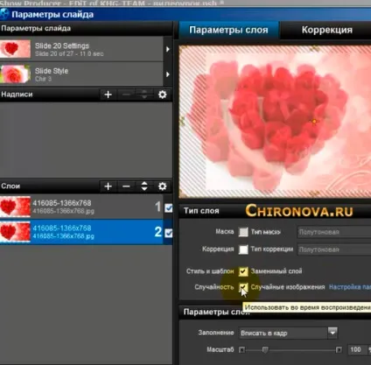Viewport: 371px width, 365px height.
Task: Reorder captions with Надписи up-down arrows
Action: (x=144, y=95)
